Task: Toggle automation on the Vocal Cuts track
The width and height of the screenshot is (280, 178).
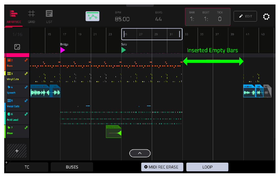Action: click(26, 100)
